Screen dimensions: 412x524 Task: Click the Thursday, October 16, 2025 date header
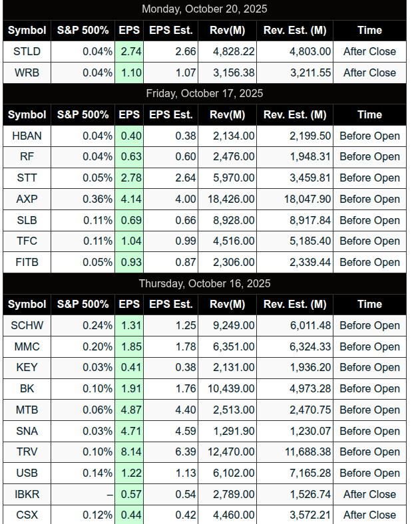pos(205,283)
